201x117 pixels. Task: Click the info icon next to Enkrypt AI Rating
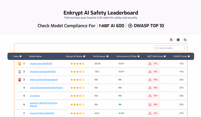[84, 56]
